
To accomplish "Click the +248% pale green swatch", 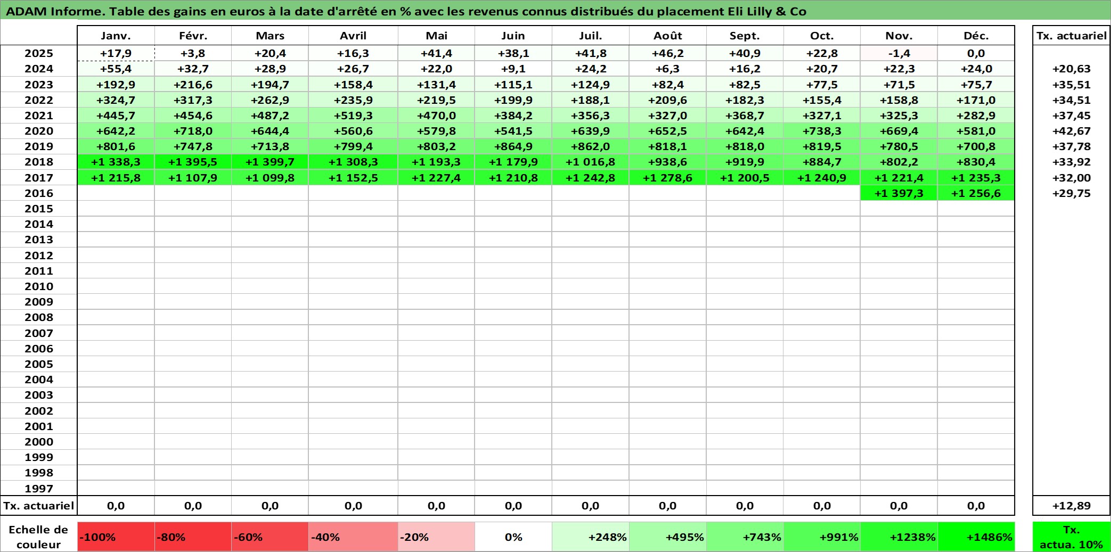I will [x=591, y=537].
